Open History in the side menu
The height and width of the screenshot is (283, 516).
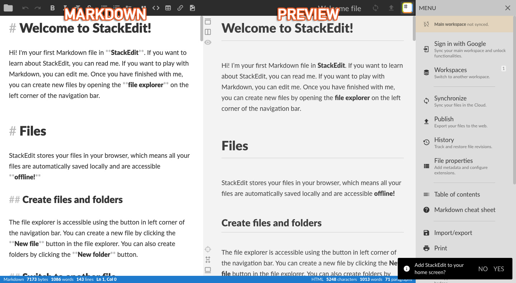coord(464,143)
